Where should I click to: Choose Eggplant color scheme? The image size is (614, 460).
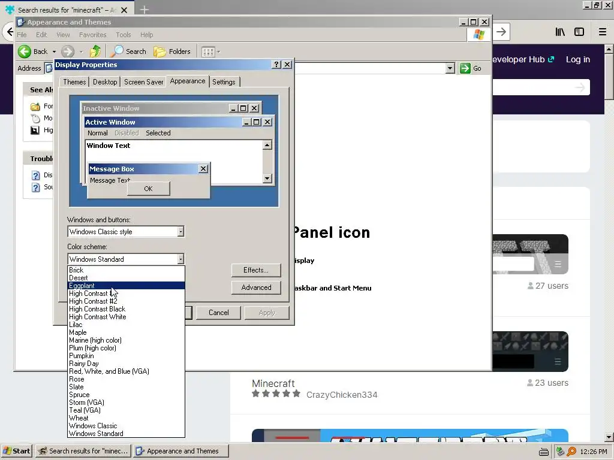pos(126,286)
